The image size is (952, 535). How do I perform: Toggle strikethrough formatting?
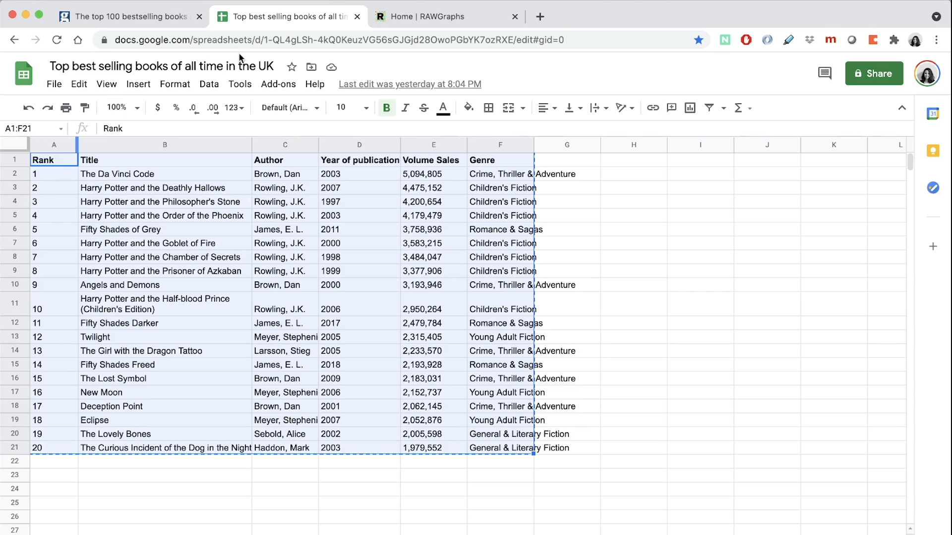(x=423, y=107)
